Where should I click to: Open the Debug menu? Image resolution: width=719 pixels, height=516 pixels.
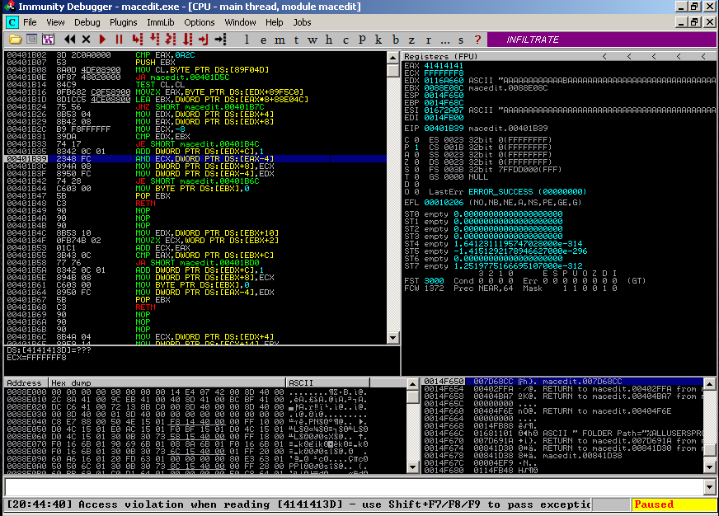[x=87, y=22]
